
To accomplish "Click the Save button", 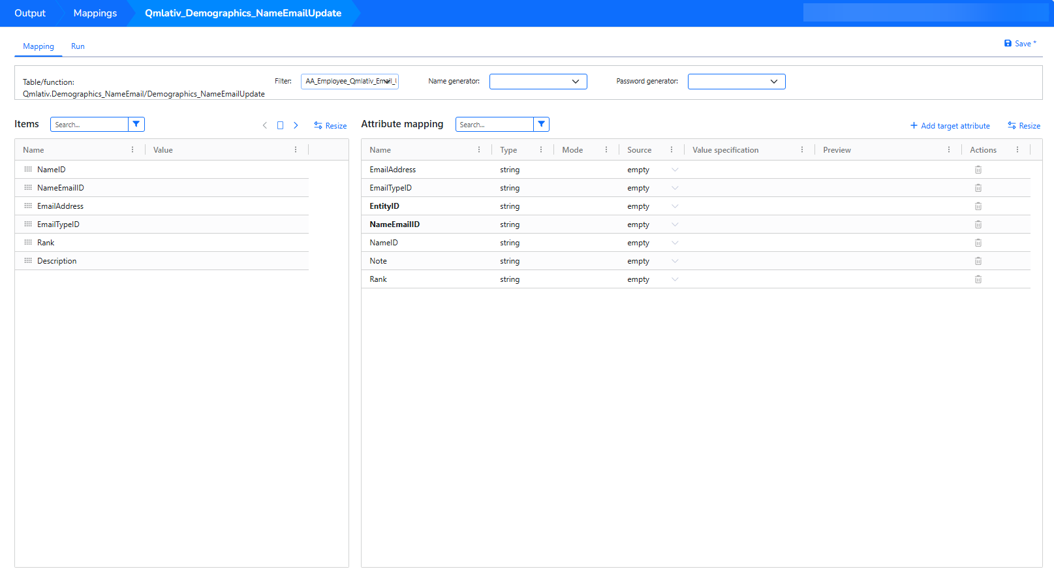I will point(1020,44).
